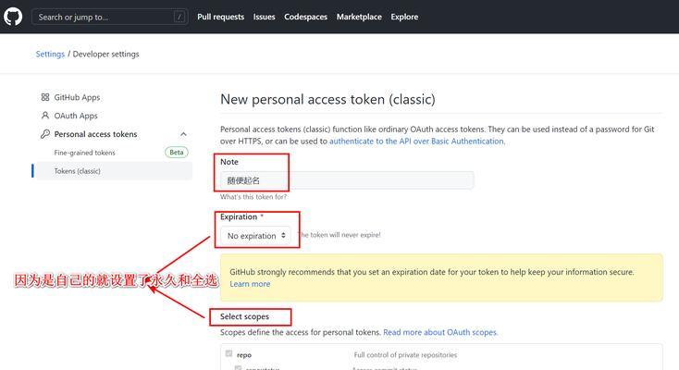
Task: Click the Beta badge beside Fine-grained tokens
Action: point(177,153)
